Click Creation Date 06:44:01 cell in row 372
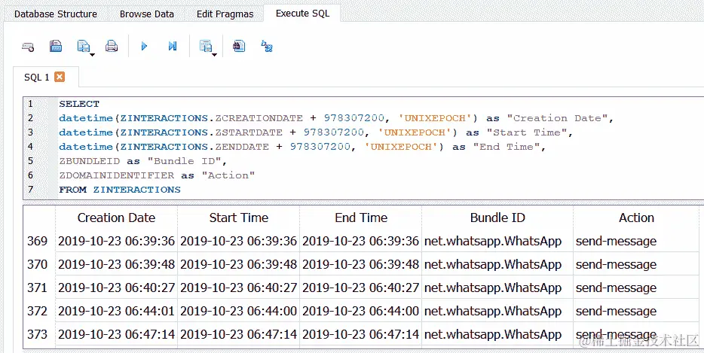704x353 pixels. pyautogui.click(x=116, y=312)
